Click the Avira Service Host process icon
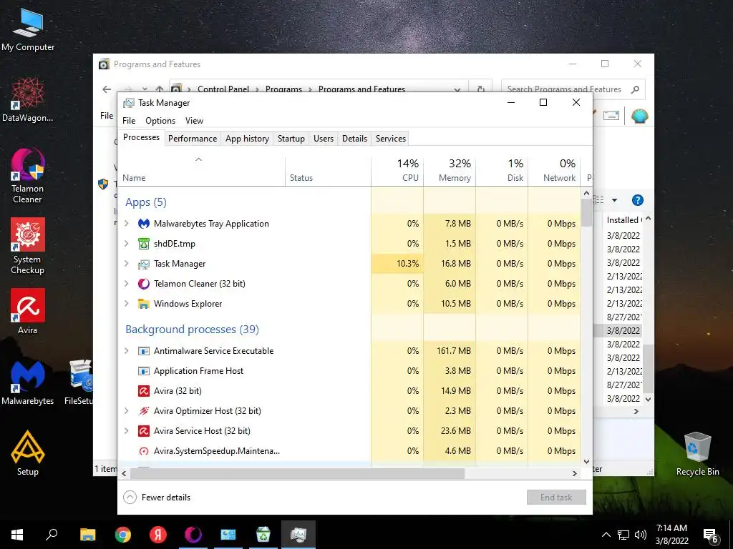 [x=143, y=431]
